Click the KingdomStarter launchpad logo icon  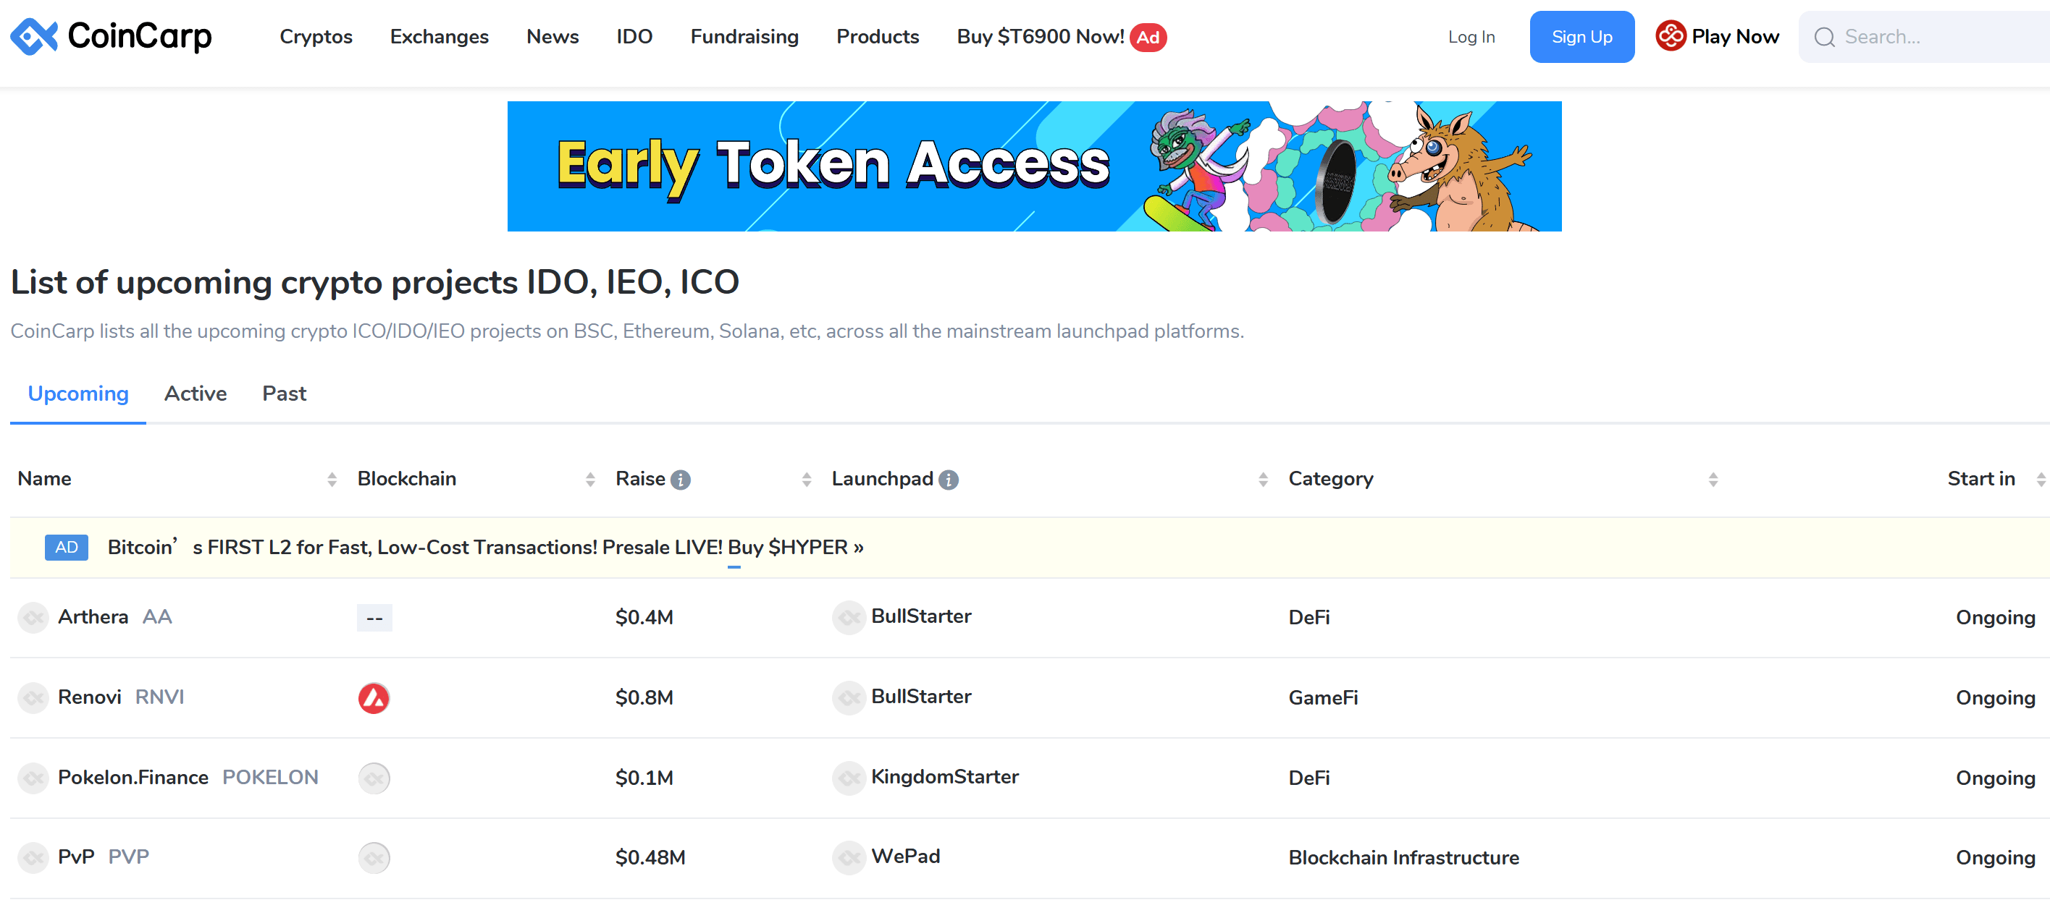click(x=849, y=778)
